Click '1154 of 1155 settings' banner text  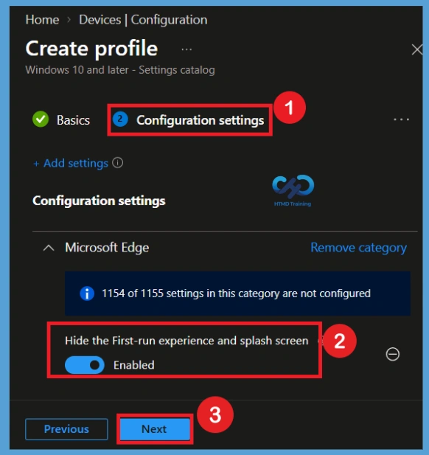pyautogui.click(x=236, y=294)
